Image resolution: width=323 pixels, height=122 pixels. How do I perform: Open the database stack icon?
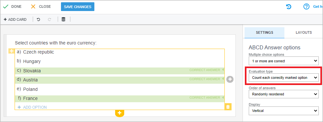(x=64, y=19)
